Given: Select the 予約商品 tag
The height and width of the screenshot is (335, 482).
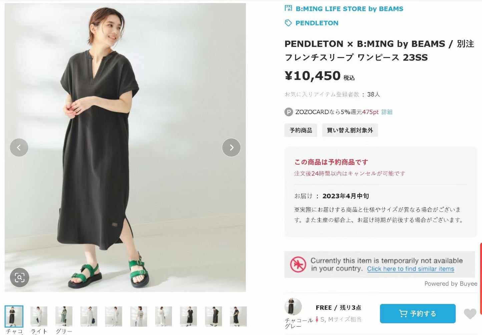Looking at the screenshot, I should pyautogui.click(x=301, y=130).
